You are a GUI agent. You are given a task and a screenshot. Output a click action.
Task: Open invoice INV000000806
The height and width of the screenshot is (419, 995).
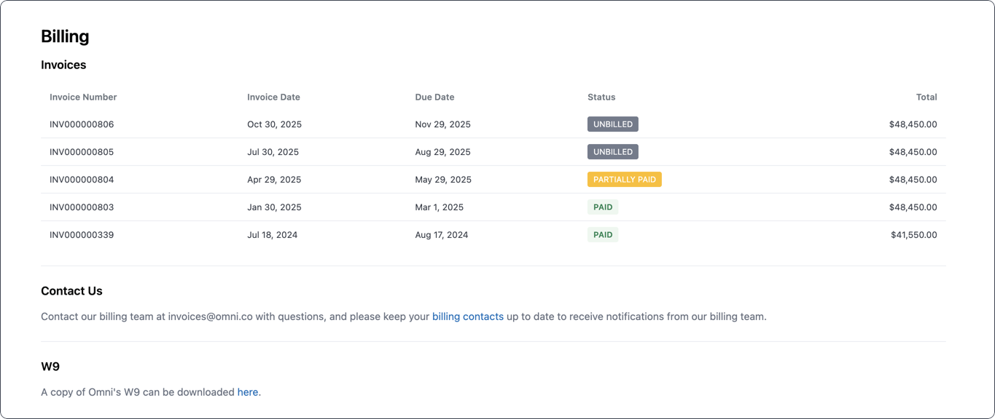point(82,124)
